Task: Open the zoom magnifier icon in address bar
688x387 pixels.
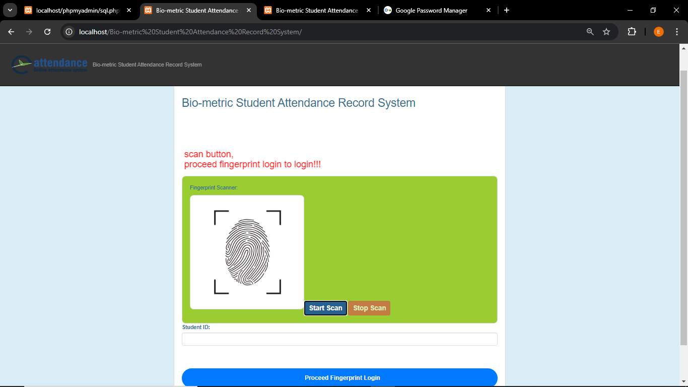Action: 590,32
